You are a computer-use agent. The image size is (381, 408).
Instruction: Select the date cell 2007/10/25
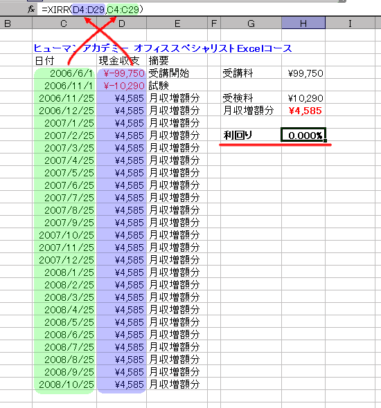(x=64, y=235)
